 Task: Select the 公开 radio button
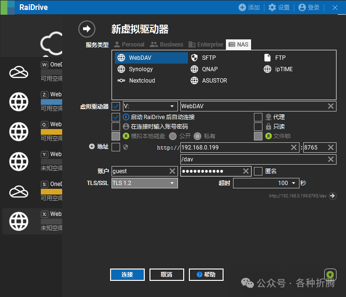(x=173, y=136)
